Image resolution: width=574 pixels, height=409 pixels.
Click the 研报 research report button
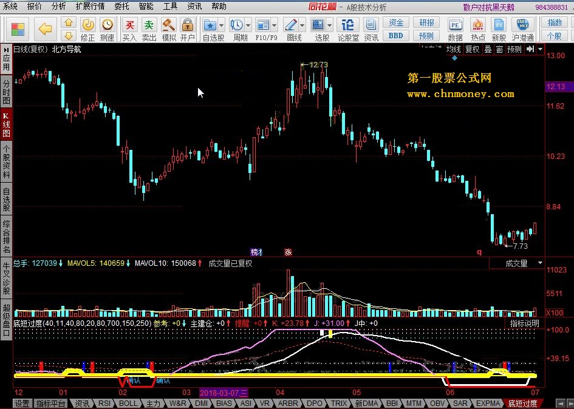[x=426, y=22]
